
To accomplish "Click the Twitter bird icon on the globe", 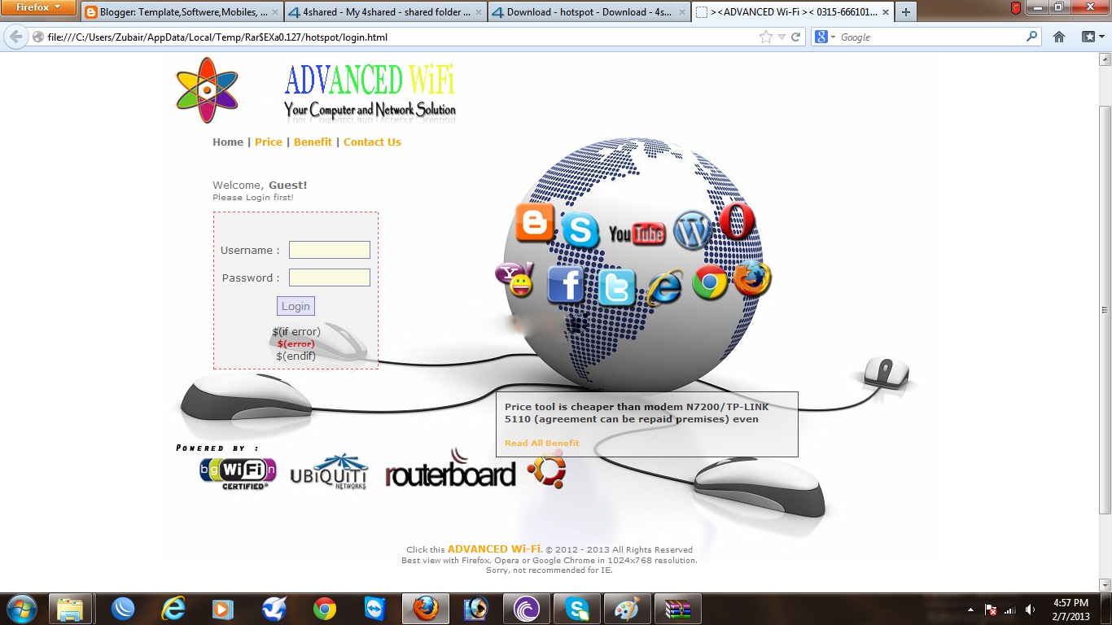I will coord(616,287).
